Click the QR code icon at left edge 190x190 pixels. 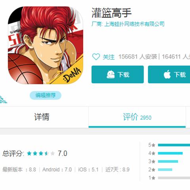(x=3, y=99)
